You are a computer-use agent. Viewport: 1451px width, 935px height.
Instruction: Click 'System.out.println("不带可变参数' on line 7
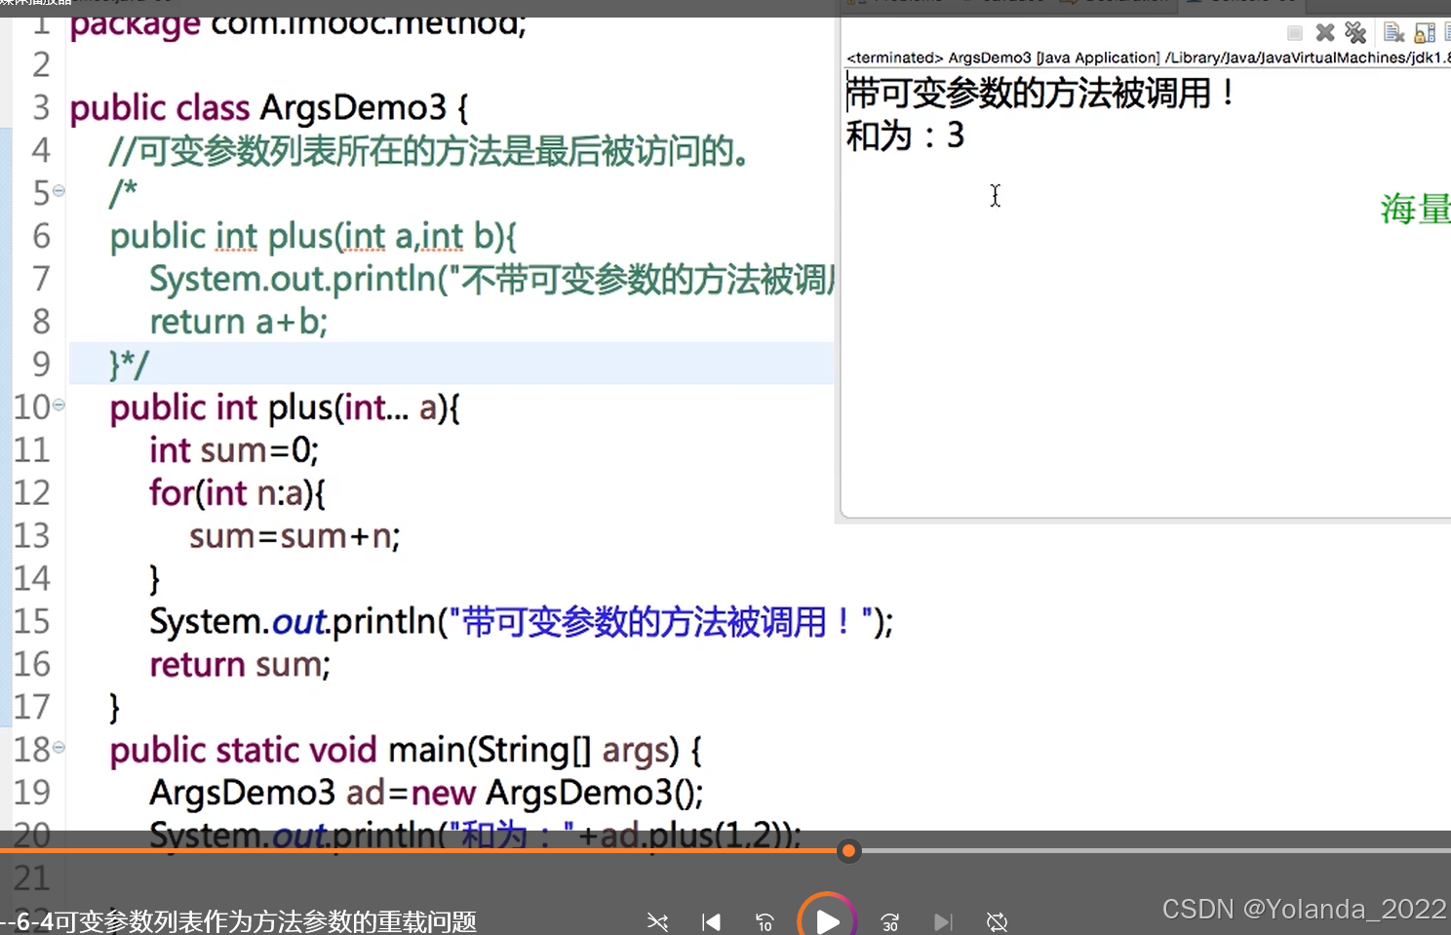[492, 280]
